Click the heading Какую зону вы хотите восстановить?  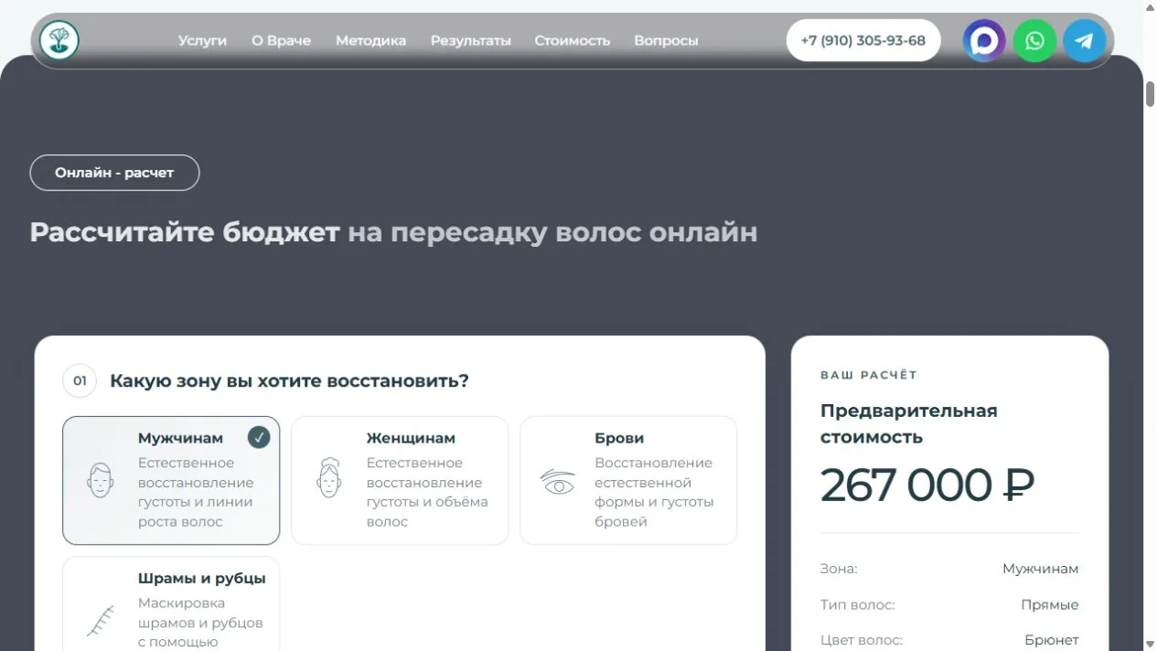pos(289,380)
